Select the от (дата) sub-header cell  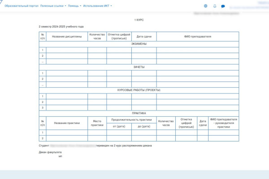pos(119,126)
